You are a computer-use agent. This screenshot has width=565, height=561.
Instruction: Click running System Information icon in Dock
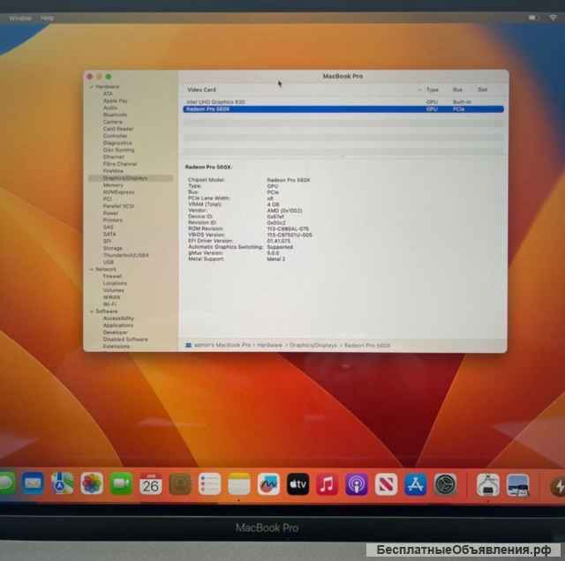(488, 485)
